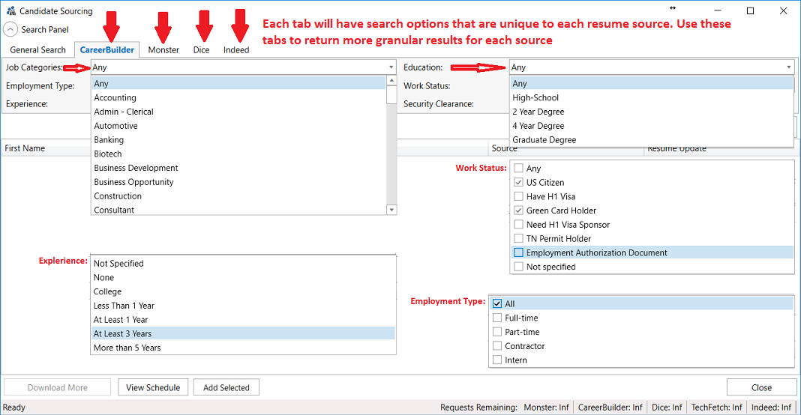Open the Indeed tab
Viewport: 801px width, 415px height.
[x=236, y=50]
